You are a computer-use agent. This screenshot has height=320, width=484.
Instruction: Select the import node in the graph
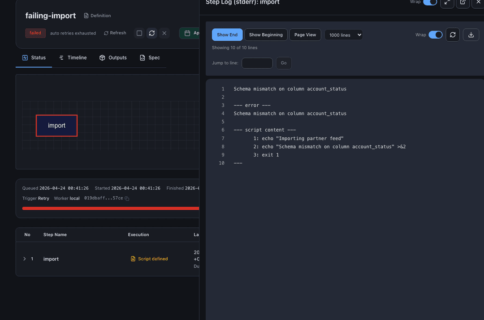click(56, 125)
